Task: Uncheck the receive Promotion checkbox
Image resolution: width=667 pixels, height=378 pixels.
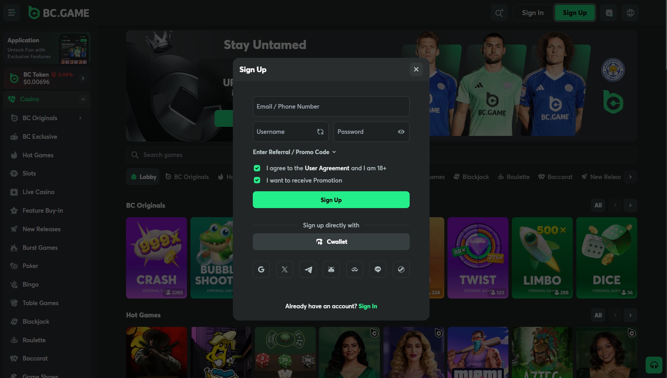Action: (x=257, y=180)
